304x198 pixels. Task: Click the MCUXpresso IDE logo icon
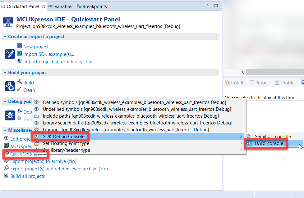pyautogui.click(x=8, y=22)
